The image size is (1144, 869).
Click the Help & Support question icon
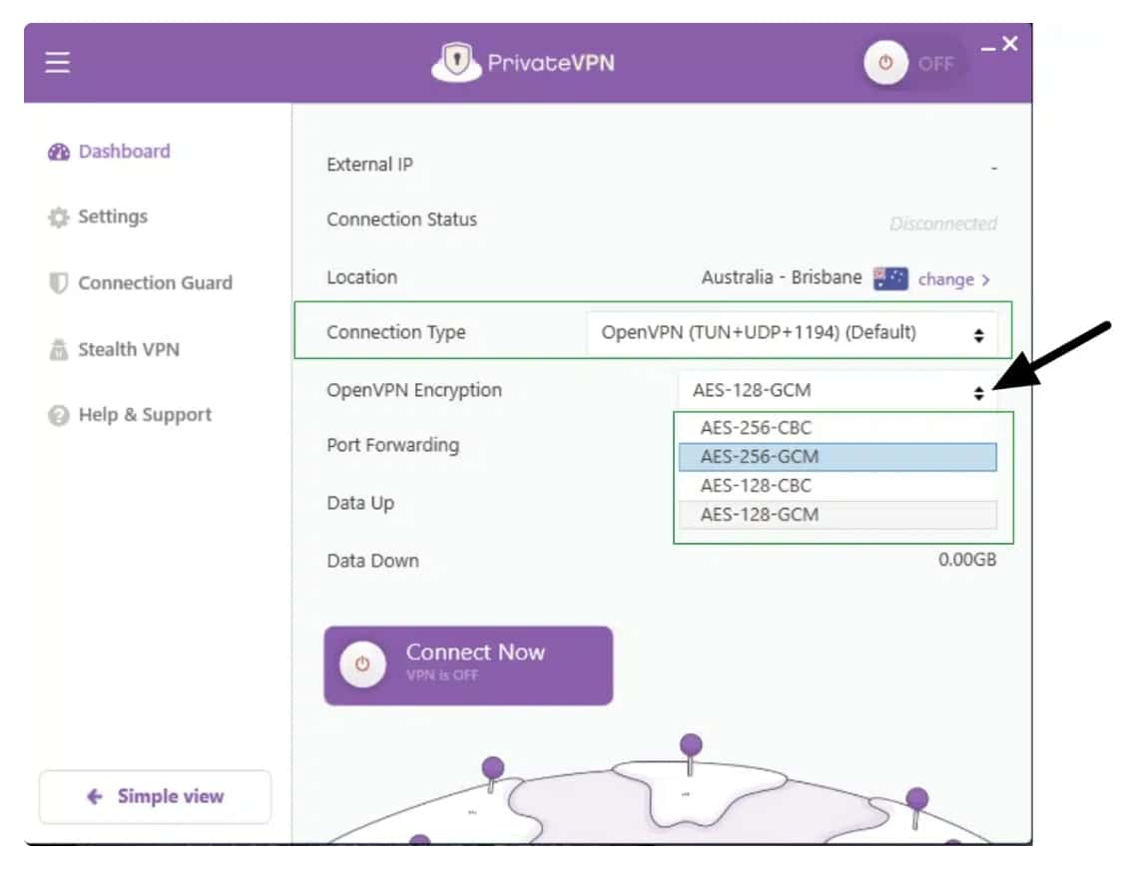click(58, 415)
